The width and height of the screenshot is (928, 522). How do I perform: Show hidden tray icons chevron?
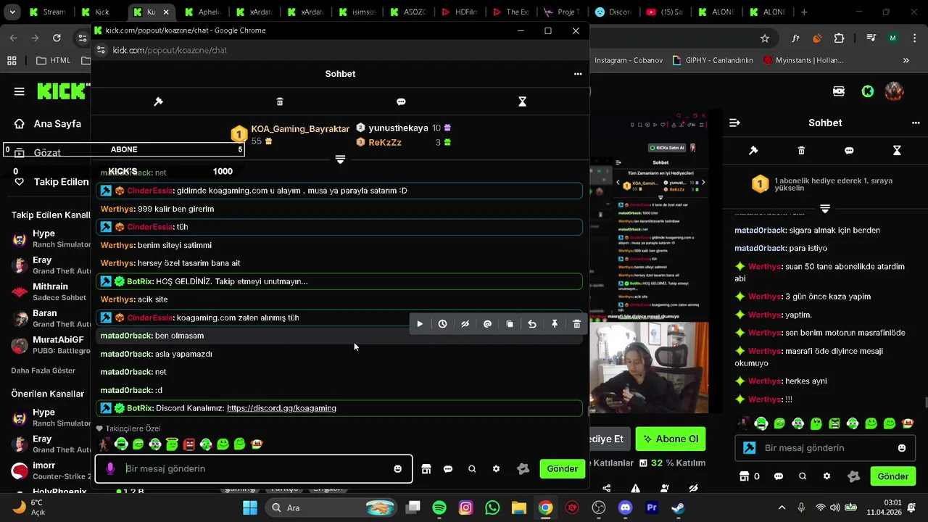(x=782, y=508)
